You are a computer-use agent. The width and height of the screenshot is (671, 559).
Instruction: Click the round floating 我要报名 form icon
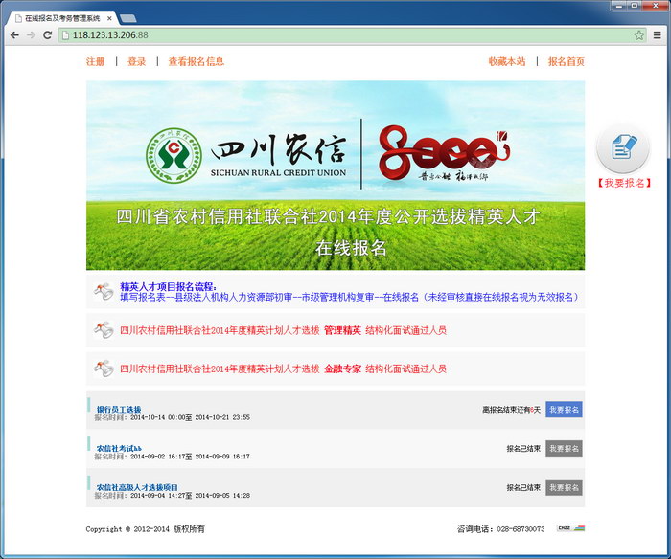click(623, 148)
